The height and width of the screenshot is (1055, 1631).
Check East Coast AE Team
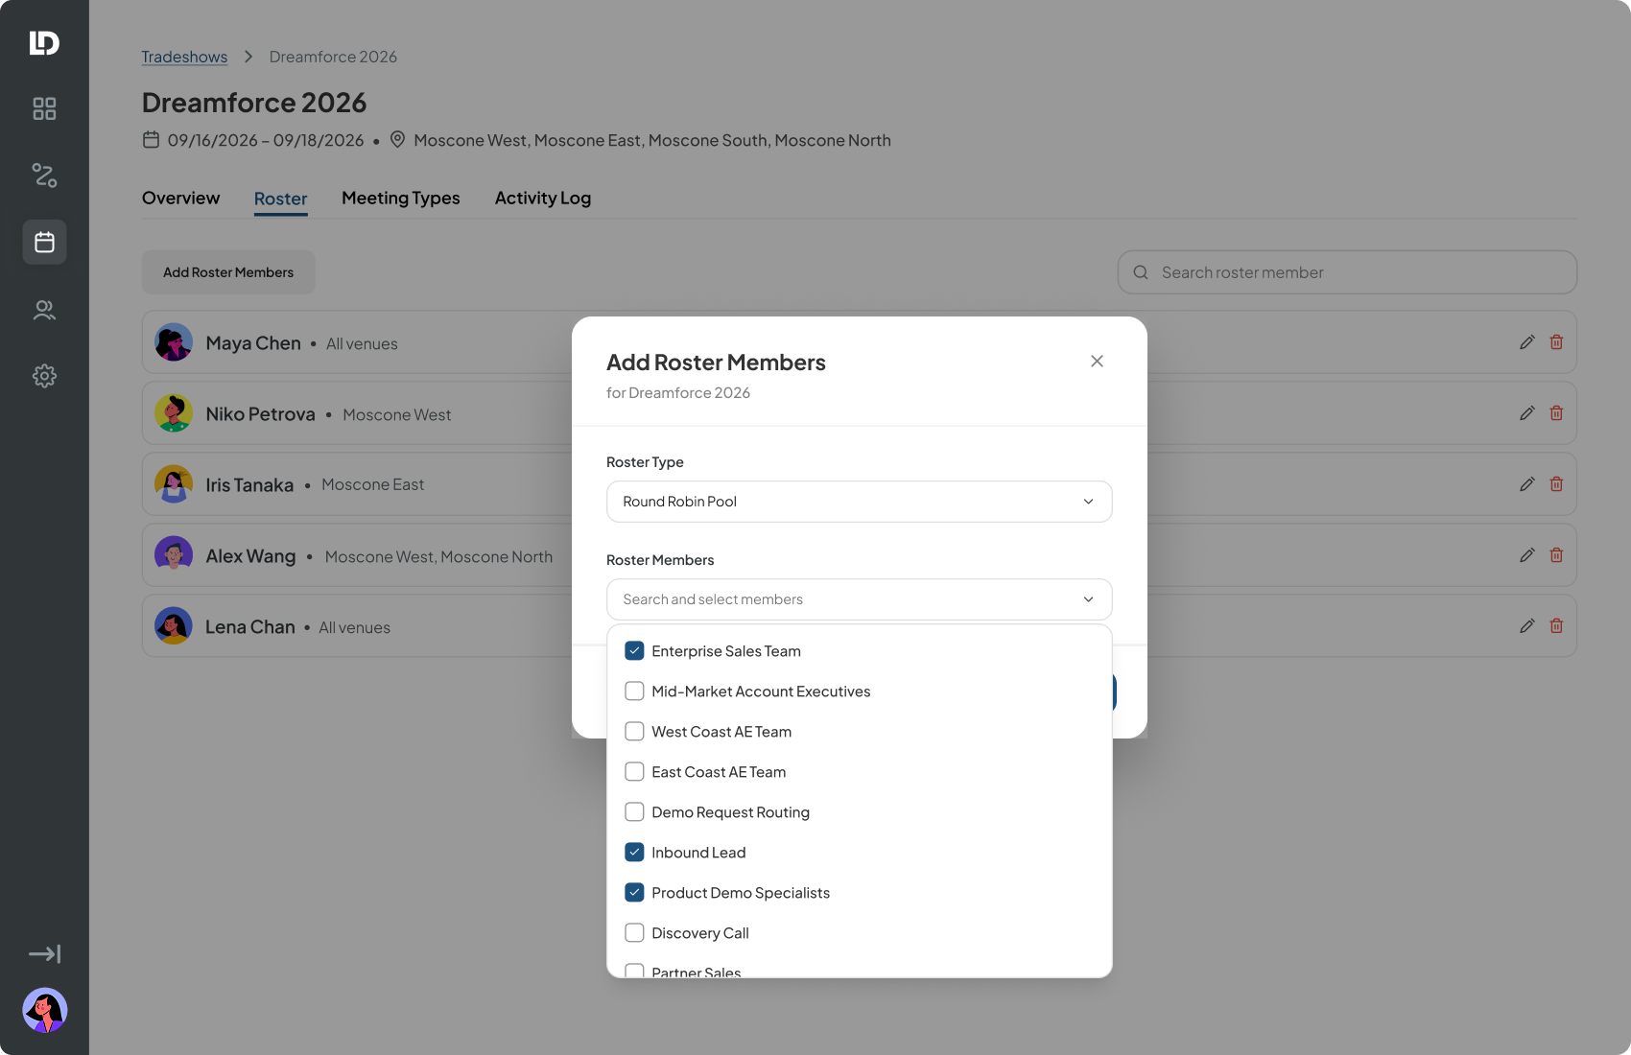[x=634, y=771]
